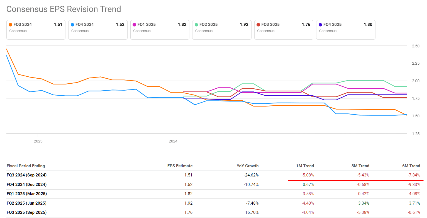
Task: Click the -9.33% 6M trend value
Action: click(414, 185)
